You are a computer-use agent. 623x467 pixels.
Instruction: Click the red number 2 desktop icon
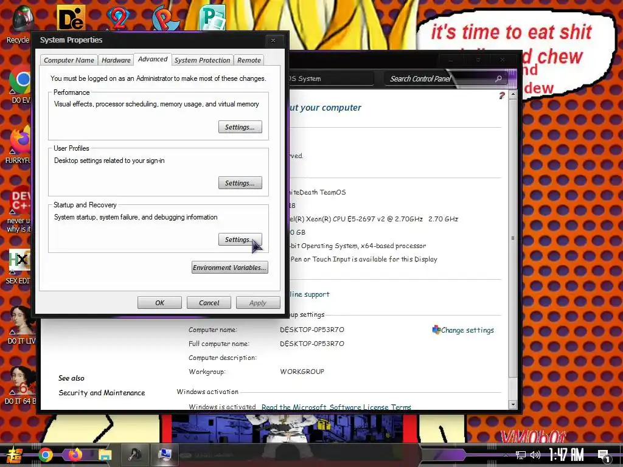[117, 18]
